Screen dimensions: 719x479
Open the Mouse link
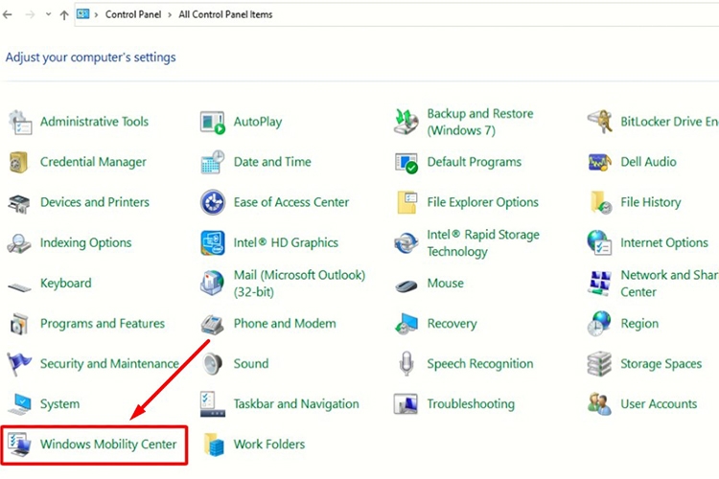coord(445,284)
